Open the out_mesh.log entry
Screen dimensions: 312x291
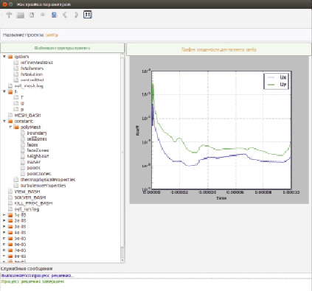click(x=29, y=86)
